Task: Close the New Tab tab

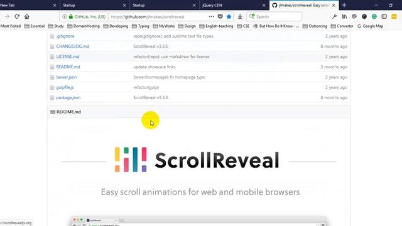Action: pyautogui.click(x=55, y=5)
